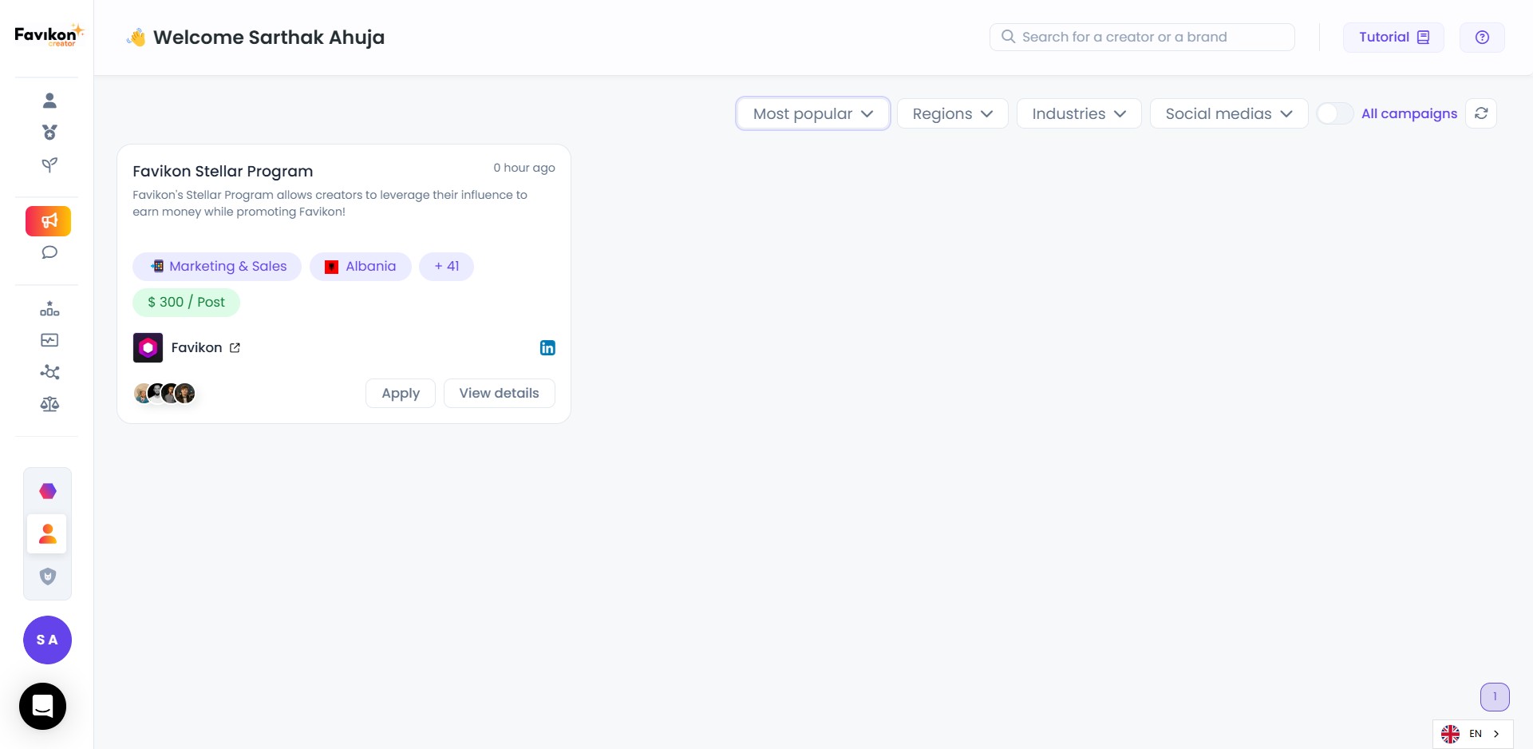Open the Industries filter dropdown
Image resolution: width=1533 pixels, height=749 pixels.
point(1079,113)
